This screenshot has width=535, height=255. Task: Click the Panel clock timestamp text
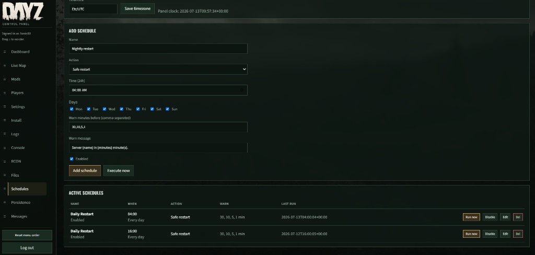[x=193, y=11]
